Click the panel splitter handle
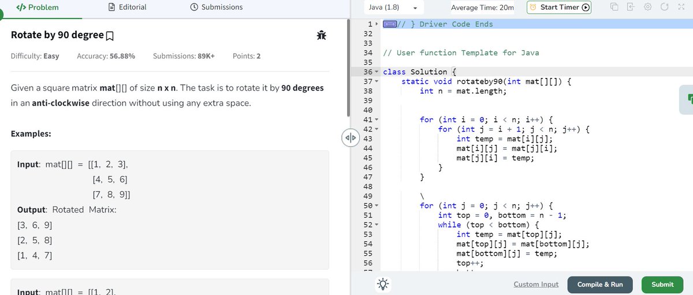The image size is (693, 295). (x=350, y=139)
